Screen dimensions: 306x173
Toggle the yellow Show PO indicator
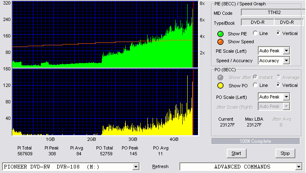(220, 86)
